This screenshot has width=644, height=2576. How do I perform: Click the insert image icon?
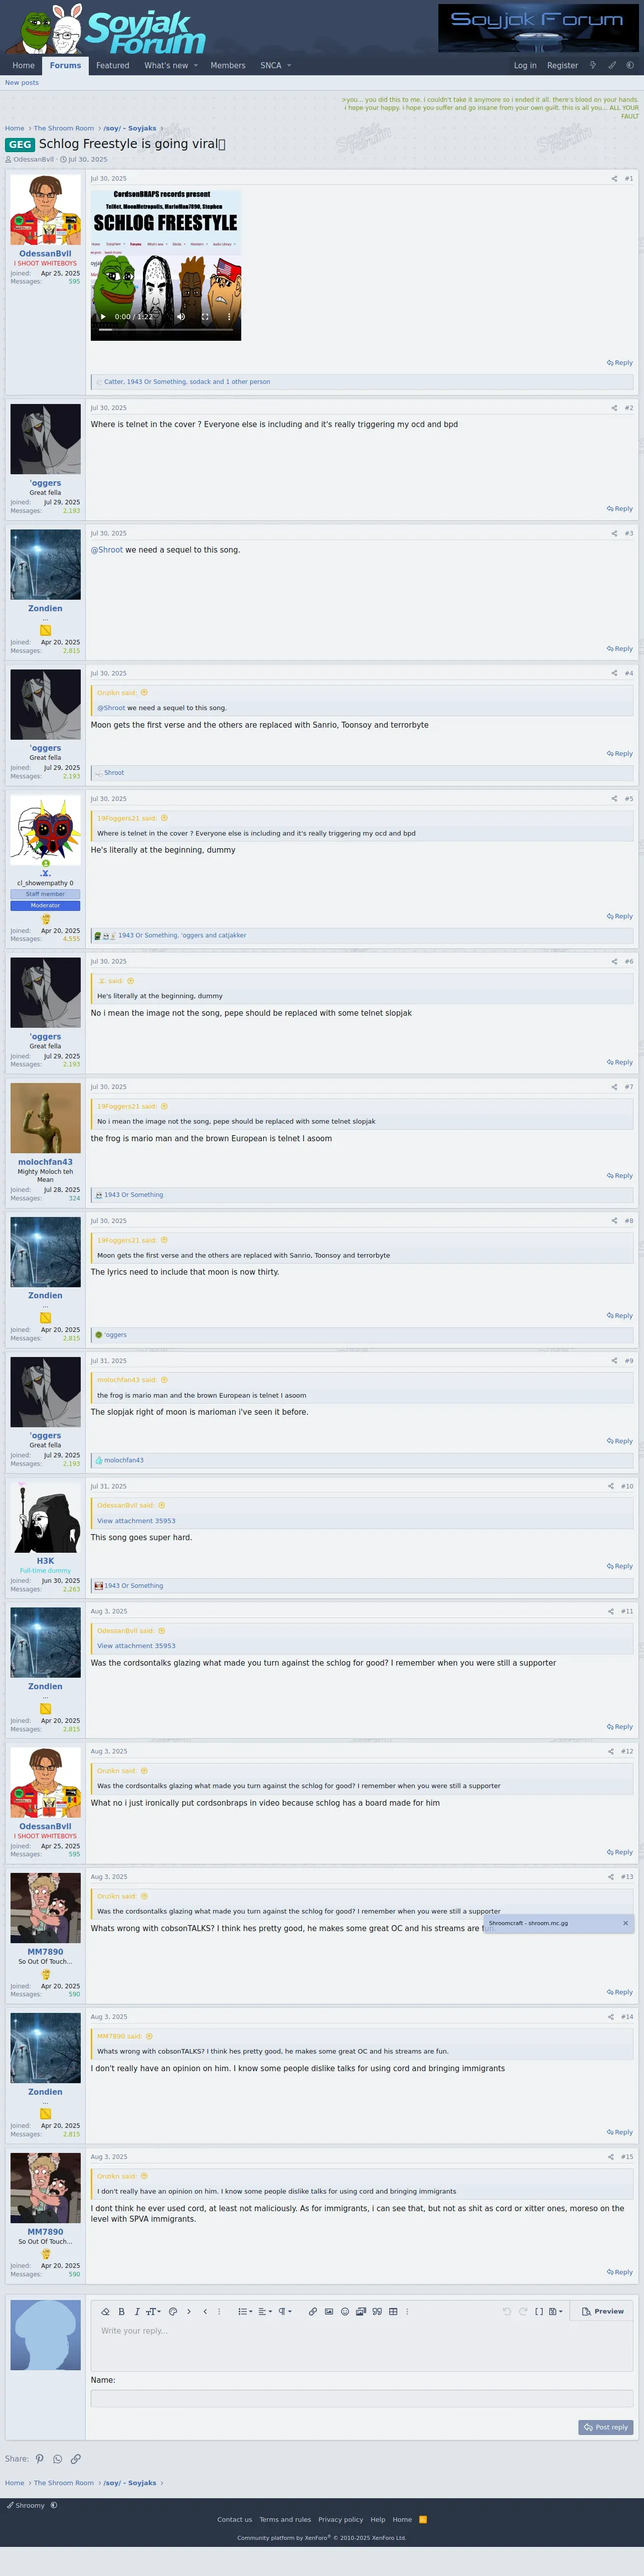pyautogui.click(x=329, y=2311)
